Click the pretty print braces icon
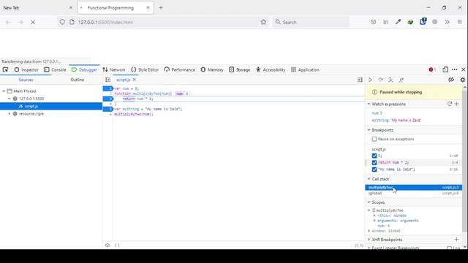 (117, 245)
